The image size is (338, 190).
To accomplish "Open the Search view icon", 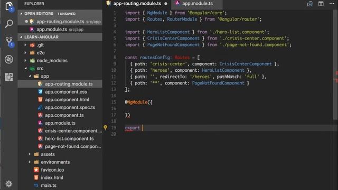I will 9,23.
